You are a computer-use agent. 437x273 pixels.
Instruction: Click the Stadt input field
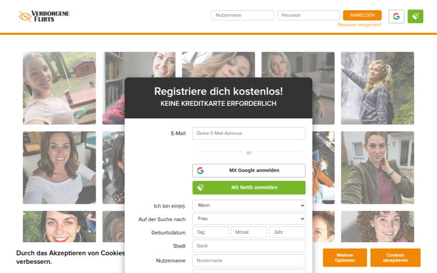coord(249,246)
